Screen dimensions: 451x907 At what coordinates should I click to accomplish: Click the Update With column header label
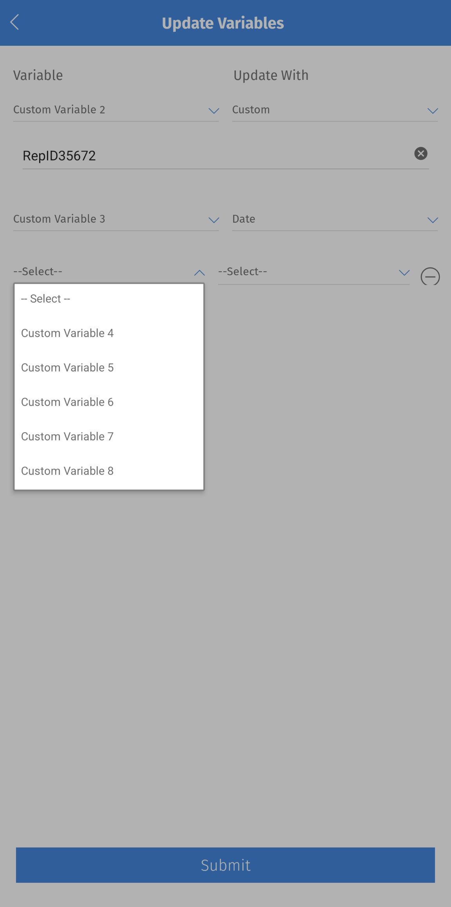(271, 75)
